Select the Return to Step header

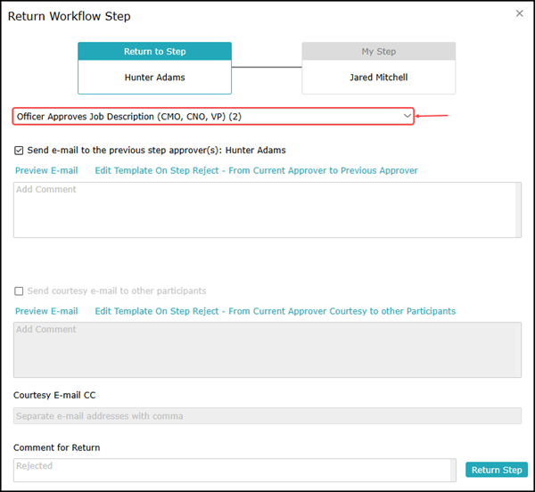click(x=154, y=51)
